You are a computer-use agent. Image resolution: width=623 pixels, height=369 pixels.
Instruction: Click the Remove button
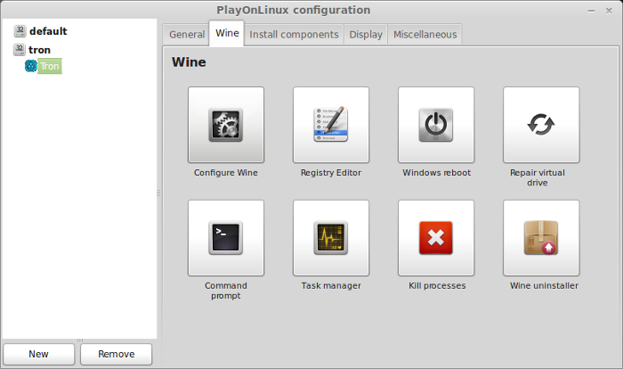click(116, 354)
